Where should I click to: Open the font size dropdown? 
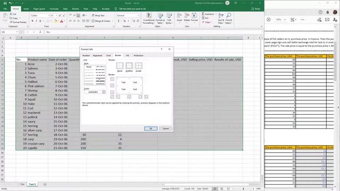pos(57,15)
